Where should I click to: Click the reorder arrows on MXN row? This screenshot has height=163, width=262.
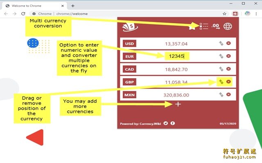click(221, 95)
